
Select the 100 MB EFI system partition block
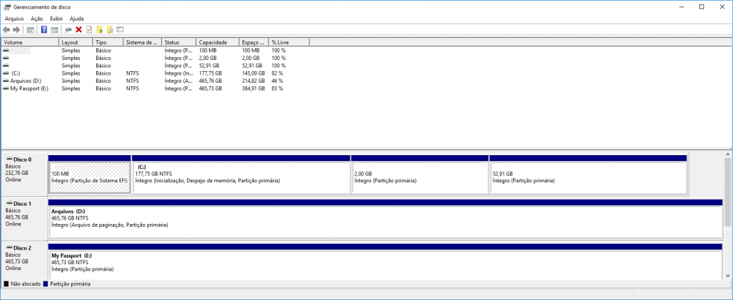(x=89, y=177)
